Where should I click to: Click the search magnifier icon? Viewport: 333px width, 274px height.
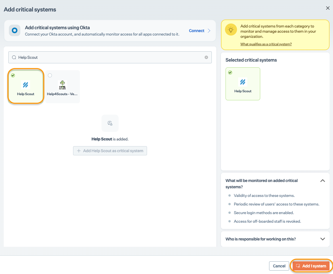tap(14, 57)
